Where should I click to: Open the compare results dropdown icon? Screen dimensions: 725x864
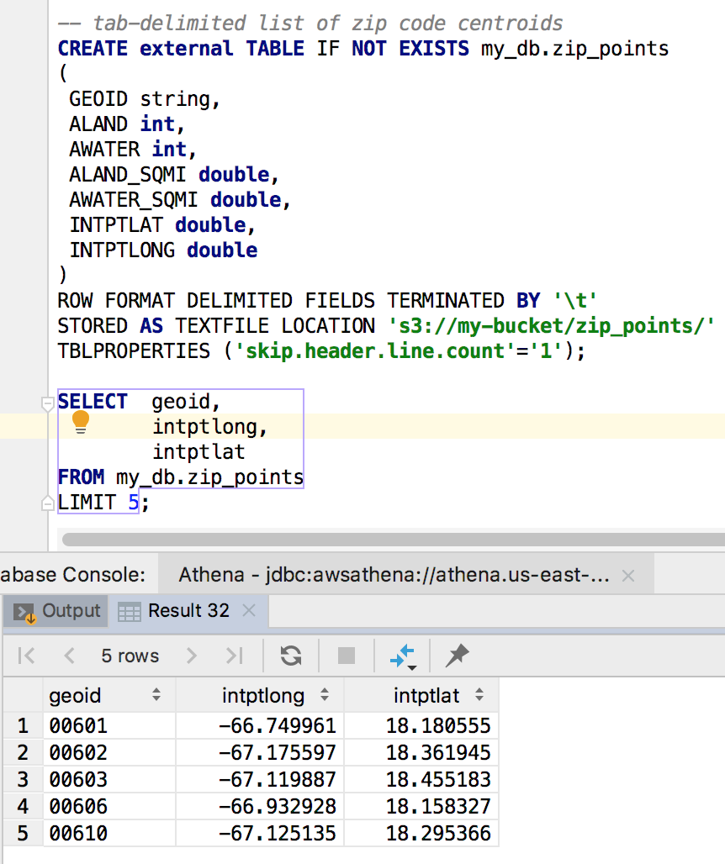pyautogui.click(x=403, y=656)
